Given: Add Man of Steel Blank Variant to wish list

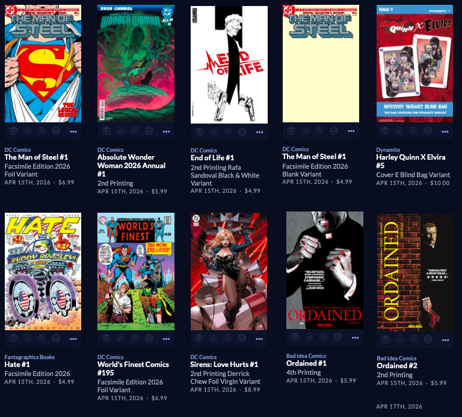Looking at the screenshot, I should (x=334, y=130).
